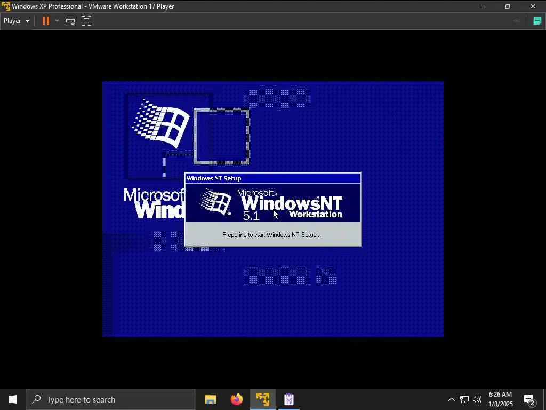Expand the power options dropdown arrow
Viewport: 546px width, 410px height.
point(57,21)
